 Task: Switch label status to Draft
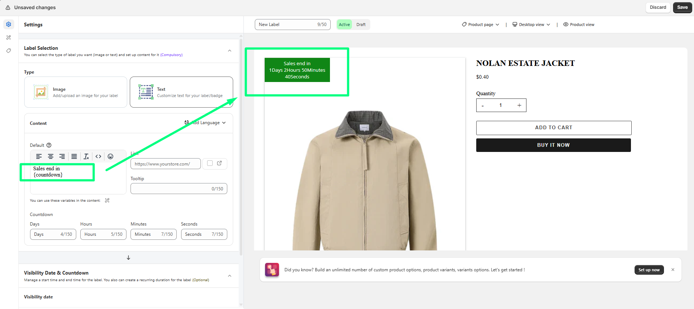361,25
